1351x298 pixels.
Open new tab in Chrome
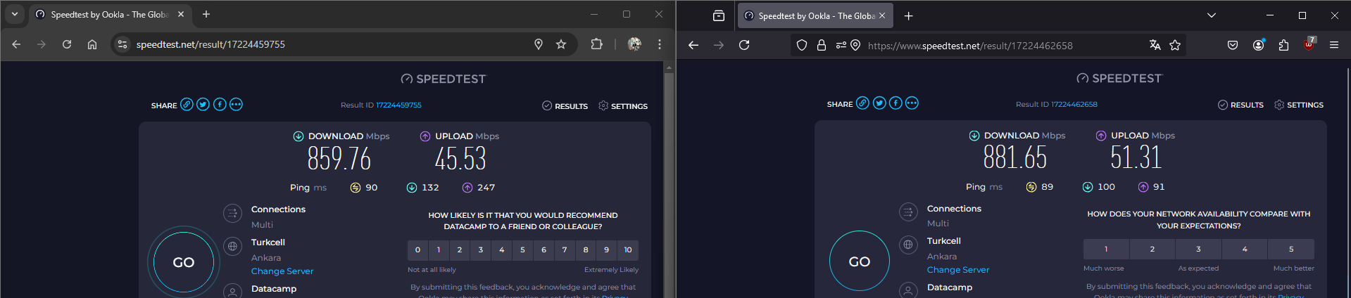coord(206,14)
